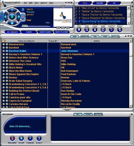Image resolution: width=134 pixels, height=146 pixels.
Task: Expand the Brain Salad Surgery album
Action: (x=4, y=81)
